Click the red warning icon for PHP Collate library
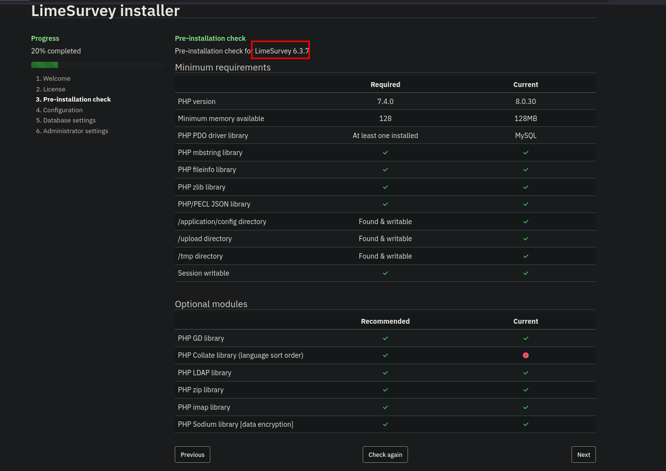 (526, 355)
